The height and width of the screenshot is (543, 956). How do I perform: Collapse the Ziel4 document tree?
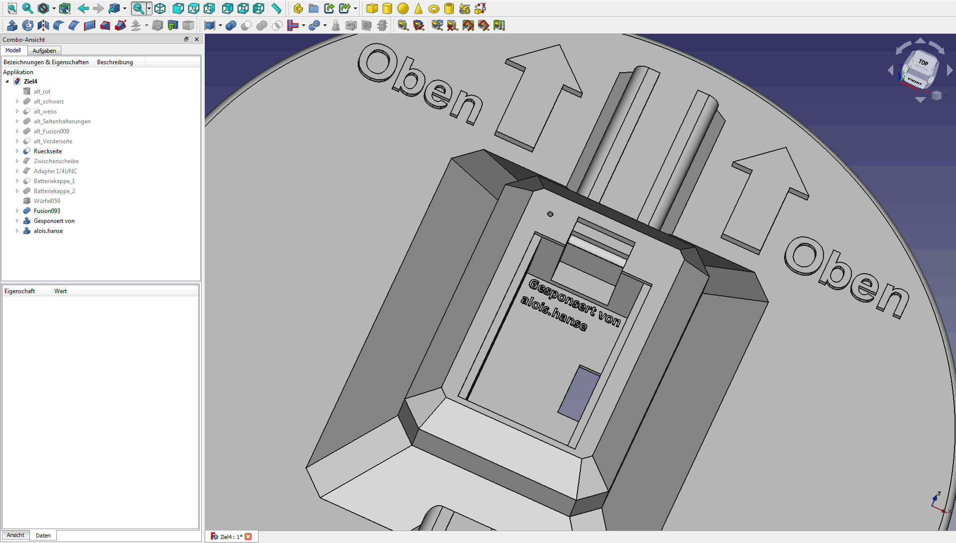[7, 82]
